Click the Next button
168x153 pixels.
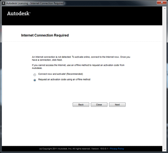117,104
